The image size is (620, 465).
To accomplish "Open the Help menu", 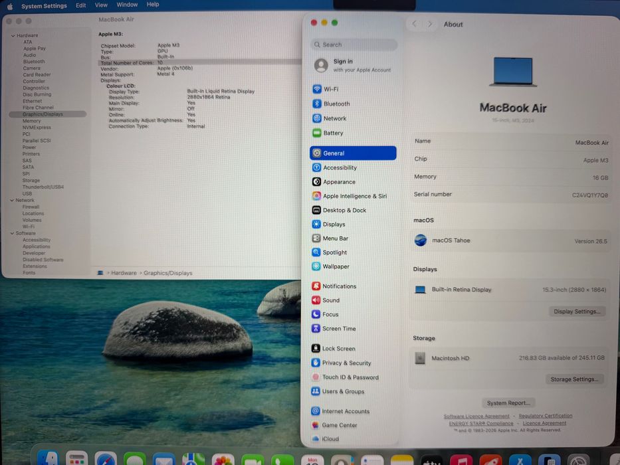I will pyautogui.click(x=153, y=5).
